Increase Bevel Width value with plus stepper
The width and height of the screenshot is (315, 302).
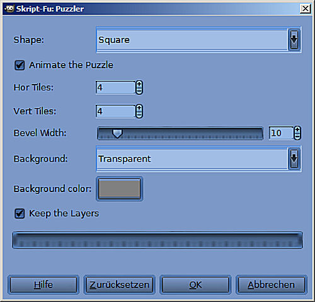pos(297,130)
